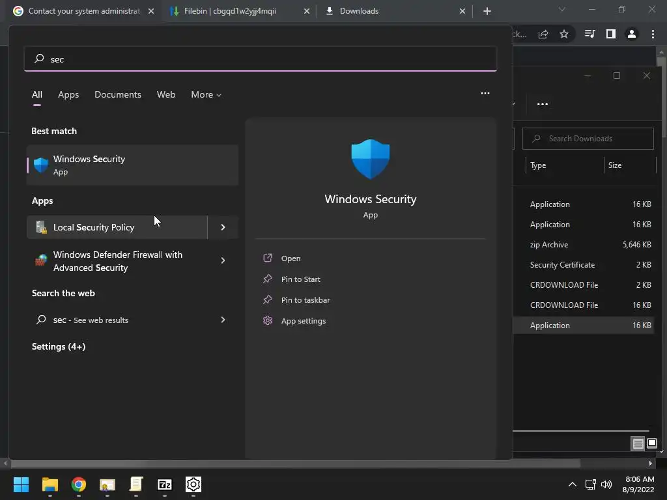Search the web for sec
Viewport: 667px width, 500px height.
tap(117, 320)
